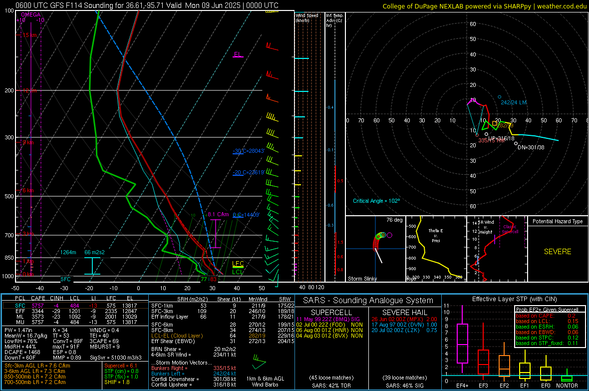
Task: Click the '26 Jun 02 00Z (MPX) 2.00' hail match
Action: coord(404,319)
